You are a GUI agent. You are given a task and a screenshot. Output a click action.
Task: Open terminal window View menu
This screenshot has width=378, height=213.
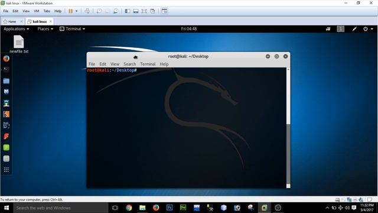pos(115,64)
